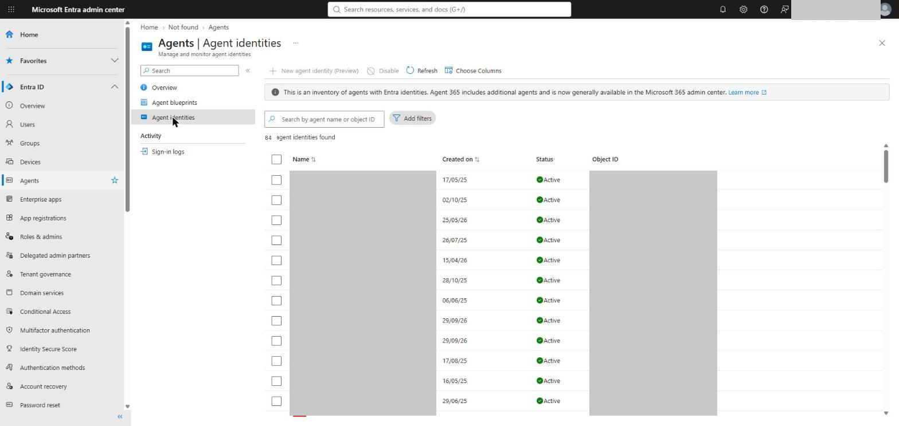The height and width of the screenshot is (426, 899).
Task: Open the app launcher waffle icon
Action: pos(11,9)
